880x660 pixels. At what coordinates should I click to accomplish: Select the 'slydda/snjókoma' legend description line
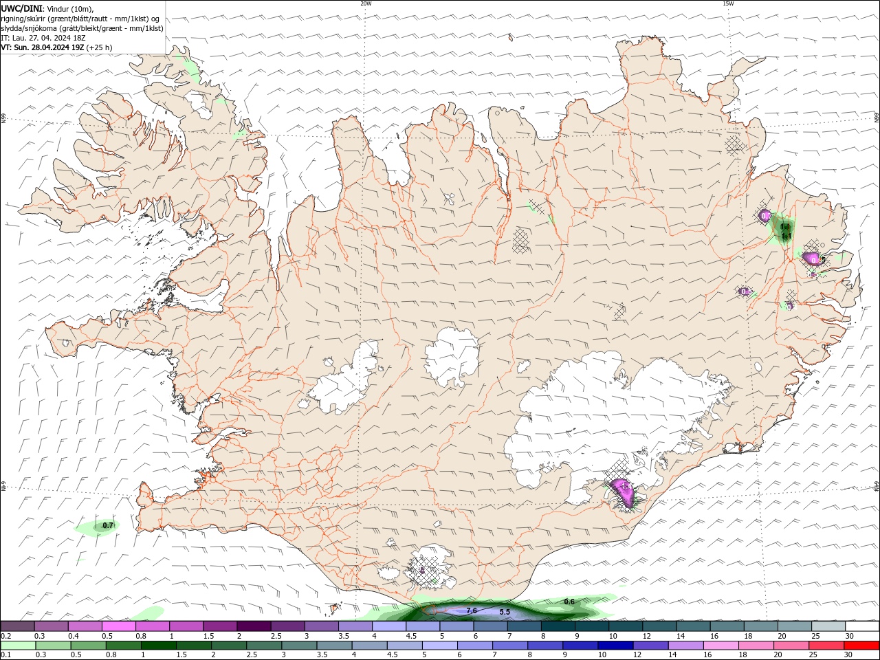[82, 28]
